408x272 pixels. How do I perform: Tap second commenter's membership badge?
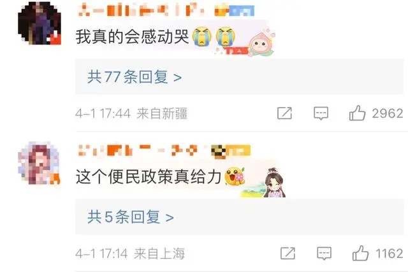[231, 152]
